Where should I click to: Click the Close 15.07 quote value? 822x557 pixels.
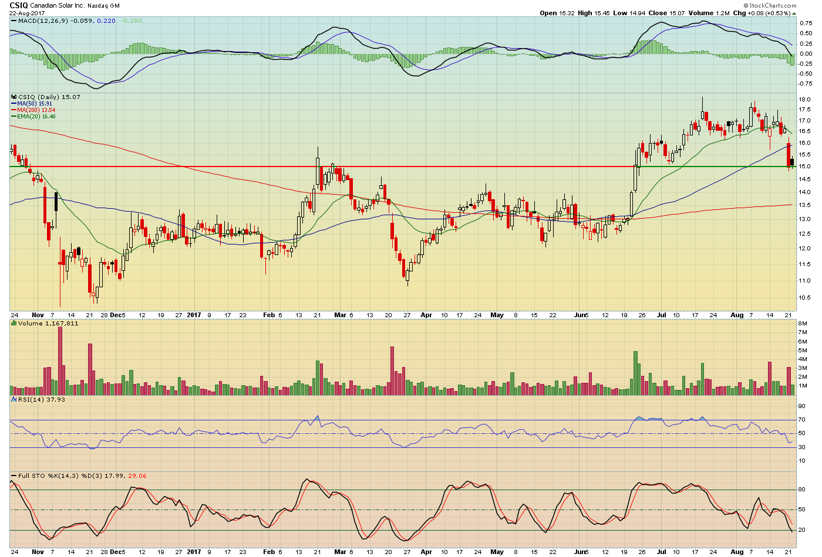click(x=666, y=13)
